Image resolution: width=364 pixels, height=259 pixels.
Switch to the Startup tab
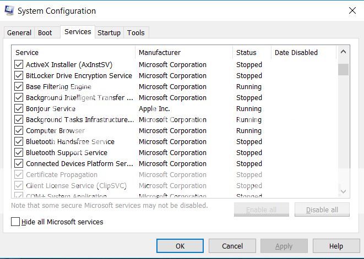pos(109,32)
